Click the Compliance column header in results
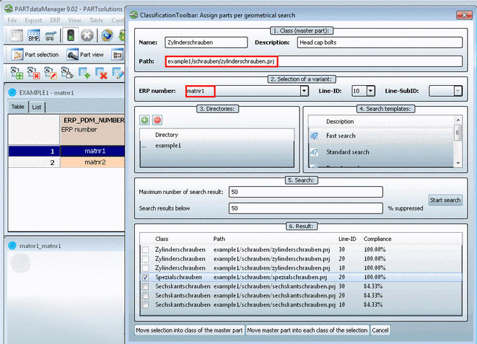 click(377, 239)
